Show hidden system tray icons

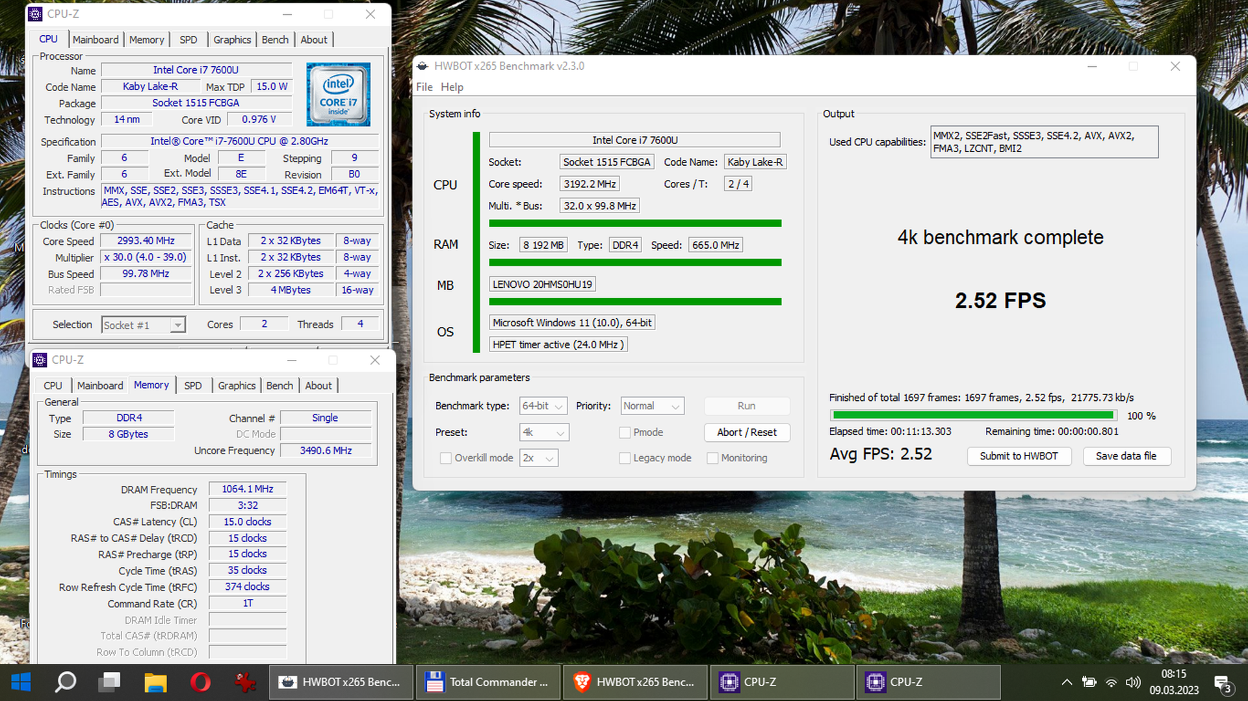pos(1067,682)
